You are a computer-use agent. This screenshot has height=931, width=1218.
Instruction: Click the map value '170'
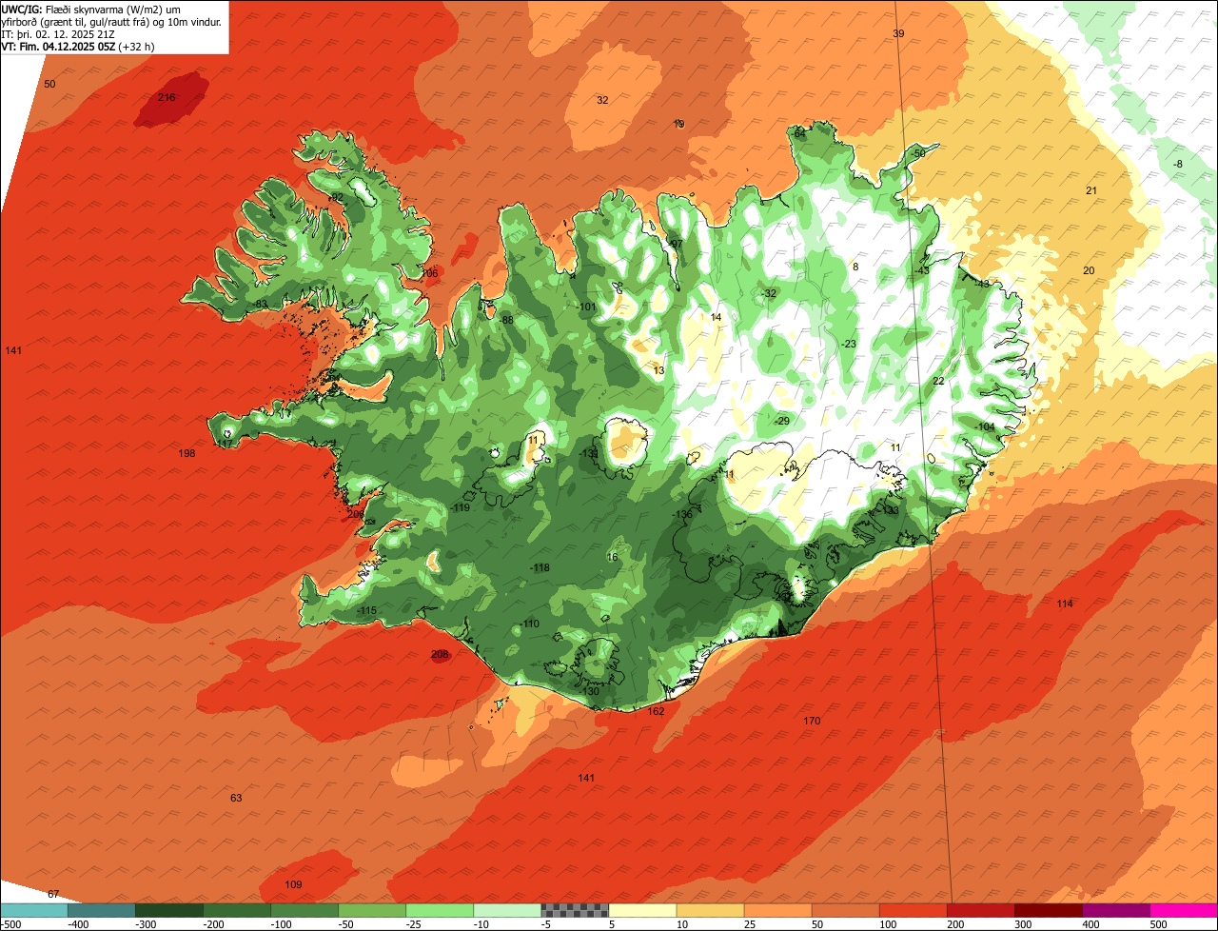[812, 721]
